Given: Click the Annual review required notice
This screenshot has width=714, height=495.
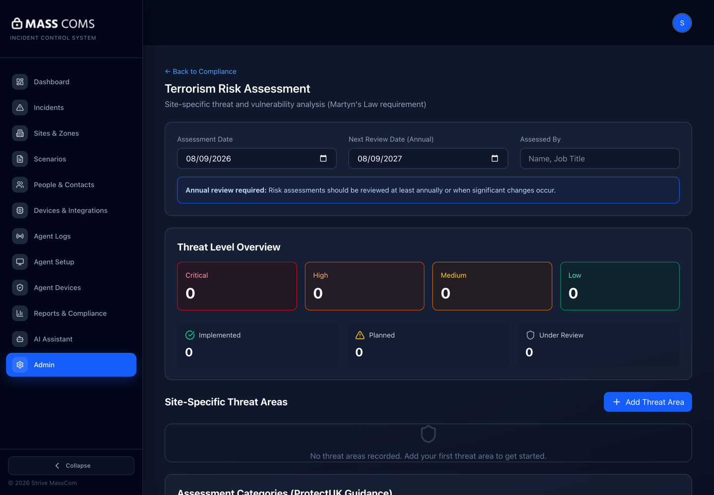Looking at the screenshot, I should pos(428,190).
